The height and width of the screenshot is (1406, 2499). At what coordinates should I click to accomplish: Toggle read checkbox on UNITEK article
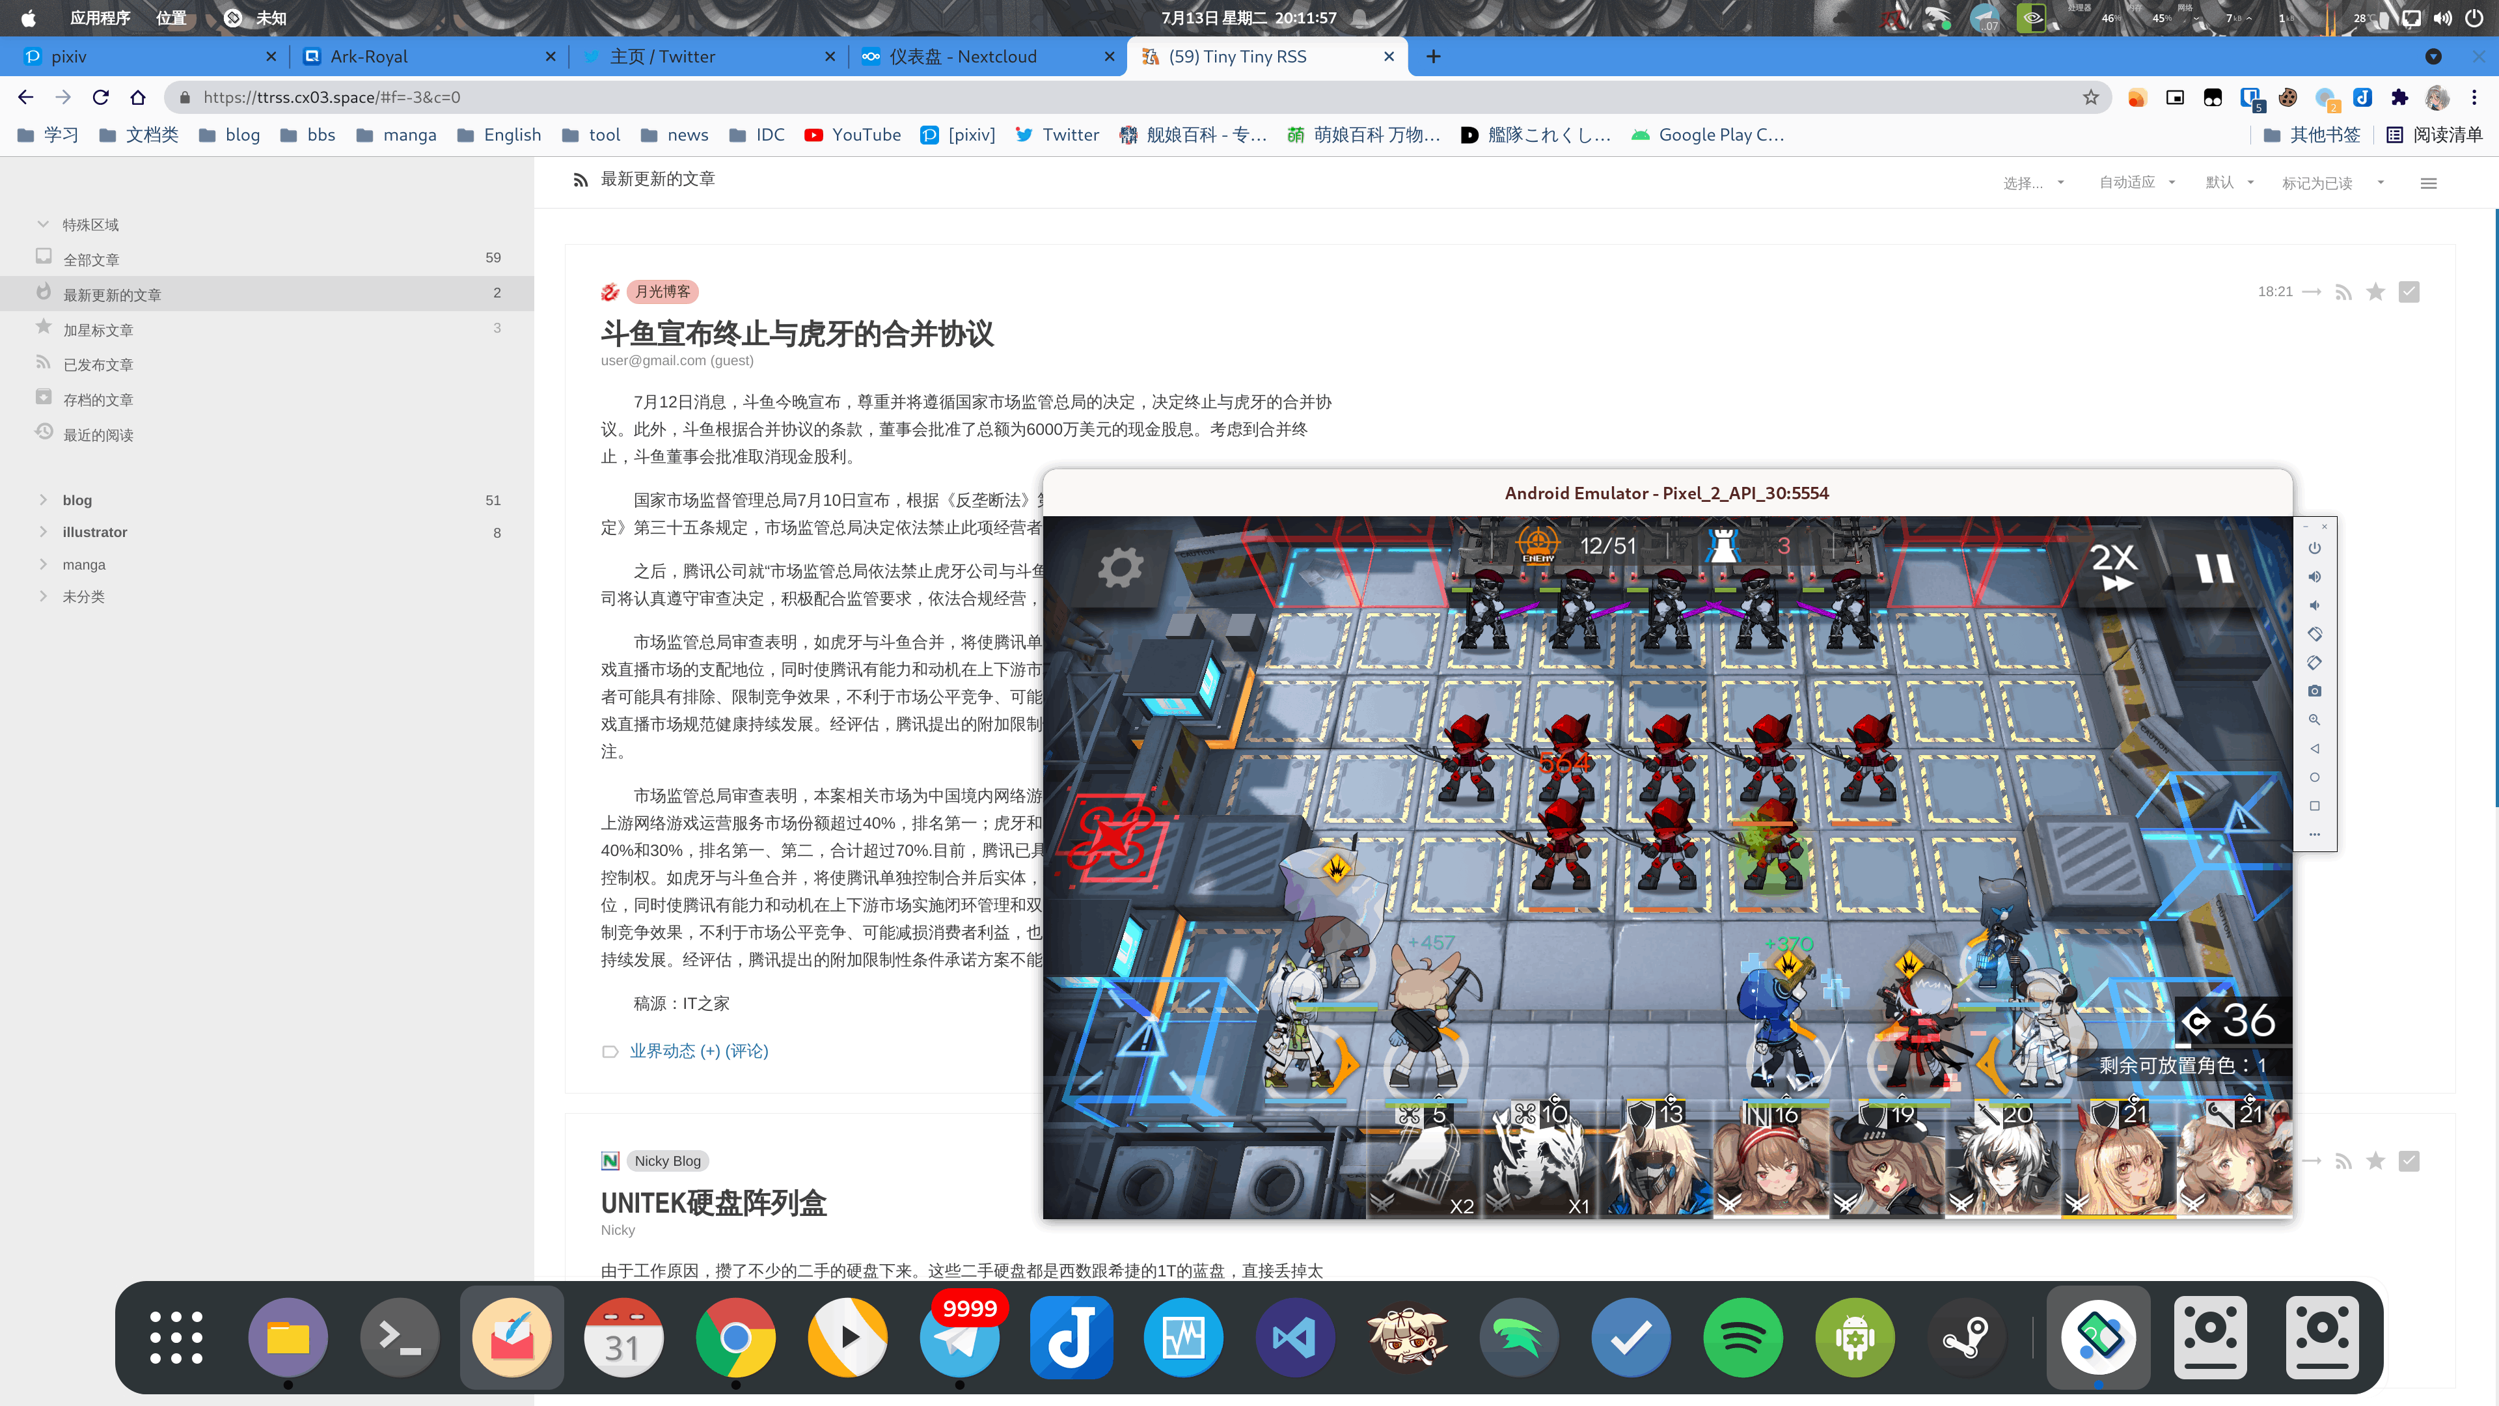point(2409,1161)
